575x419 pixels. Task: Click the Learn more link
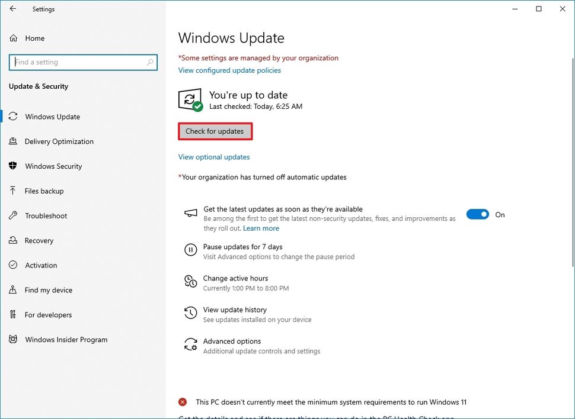pos(261,228)
